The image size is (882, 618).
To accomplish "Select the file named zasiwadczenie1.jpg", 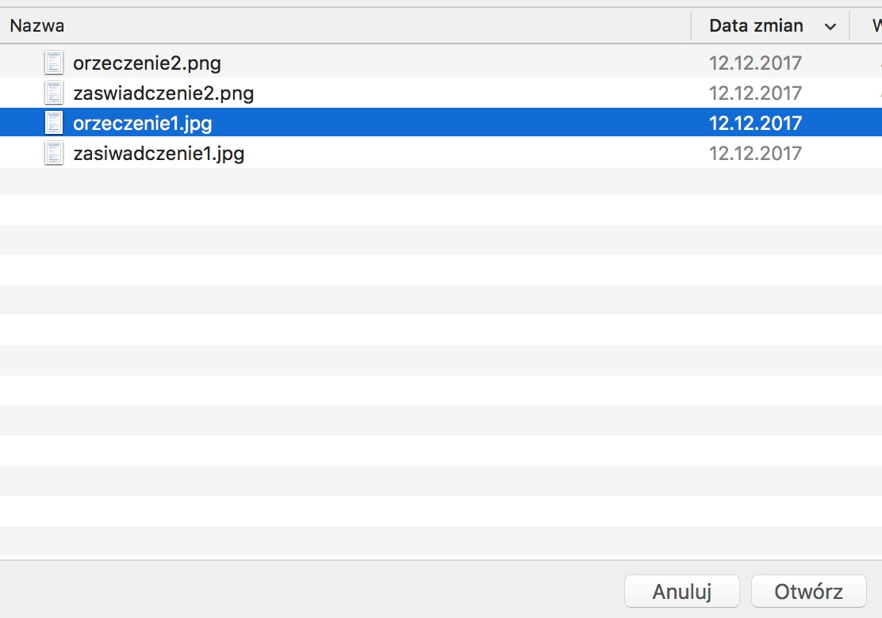I will (159, 154).
